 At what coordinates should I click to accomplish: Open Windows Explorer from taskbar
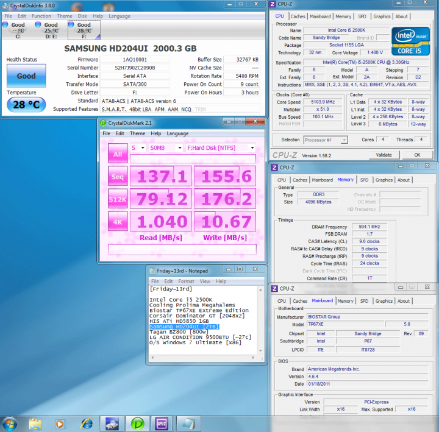[35, 424]
